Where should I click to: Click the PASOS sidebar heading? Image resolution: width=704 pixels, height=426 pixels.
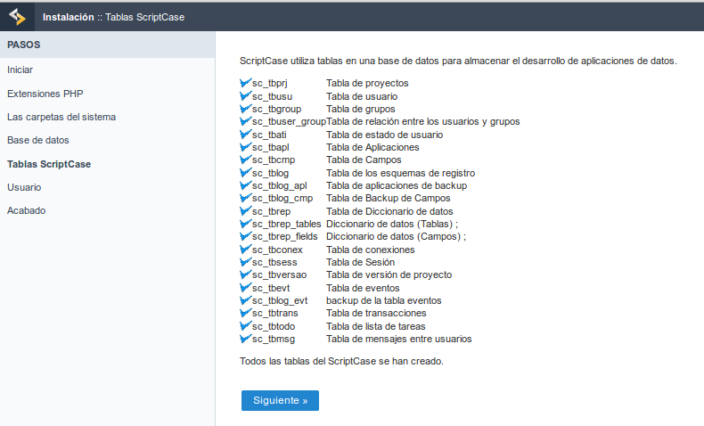click(23, 45)
